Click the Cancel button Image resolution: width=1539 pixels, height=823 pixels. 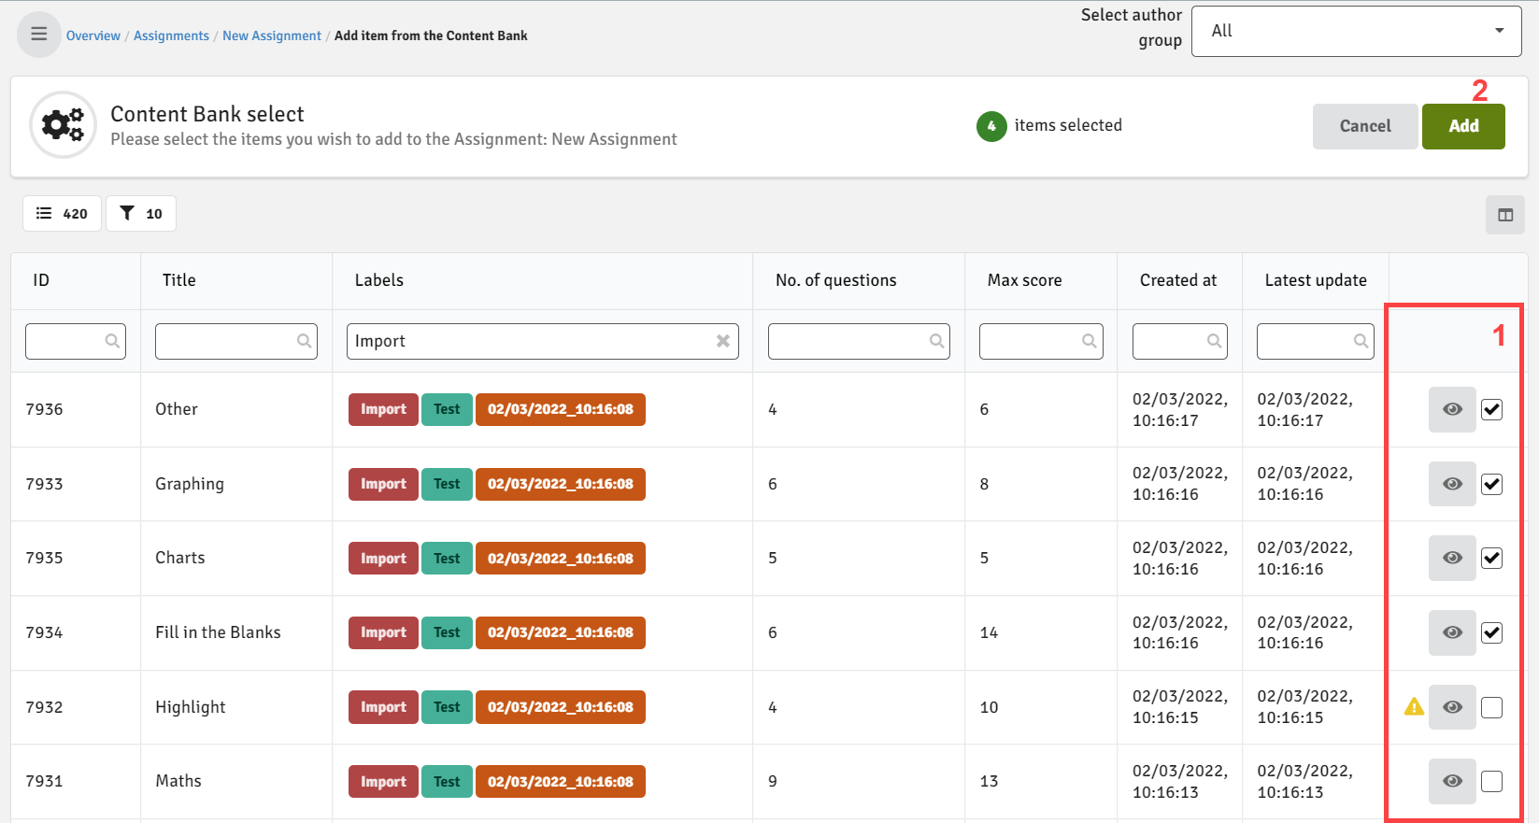point(1365,126)
